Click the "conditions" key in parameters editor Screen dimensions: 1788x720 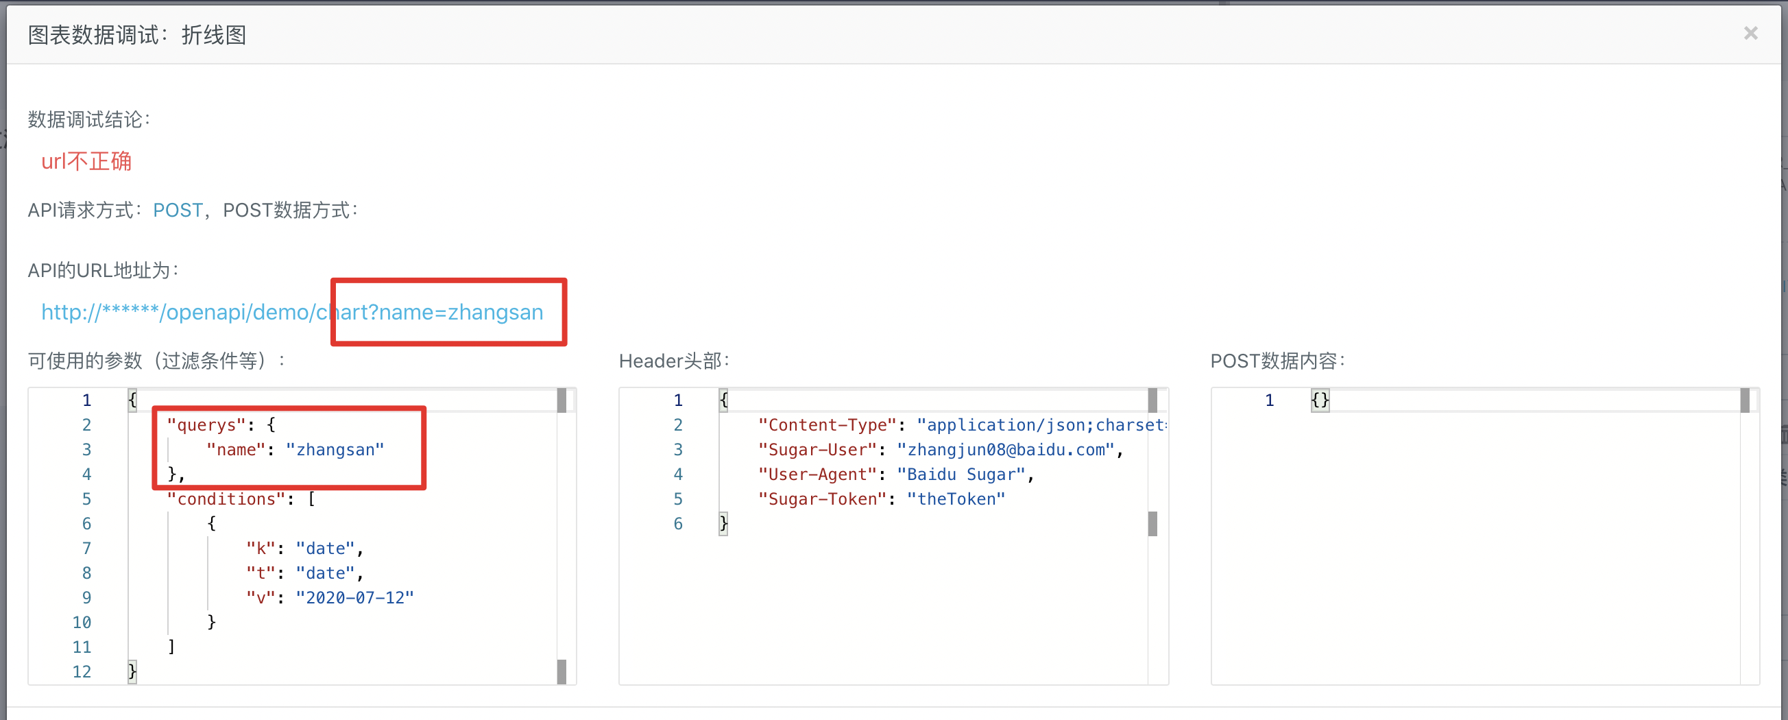coord(226,499)
